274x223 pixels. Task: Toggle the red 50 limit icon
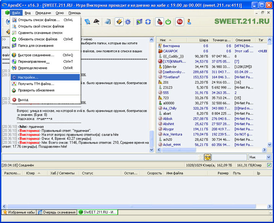pyautogui.click(x=180, y=22)
